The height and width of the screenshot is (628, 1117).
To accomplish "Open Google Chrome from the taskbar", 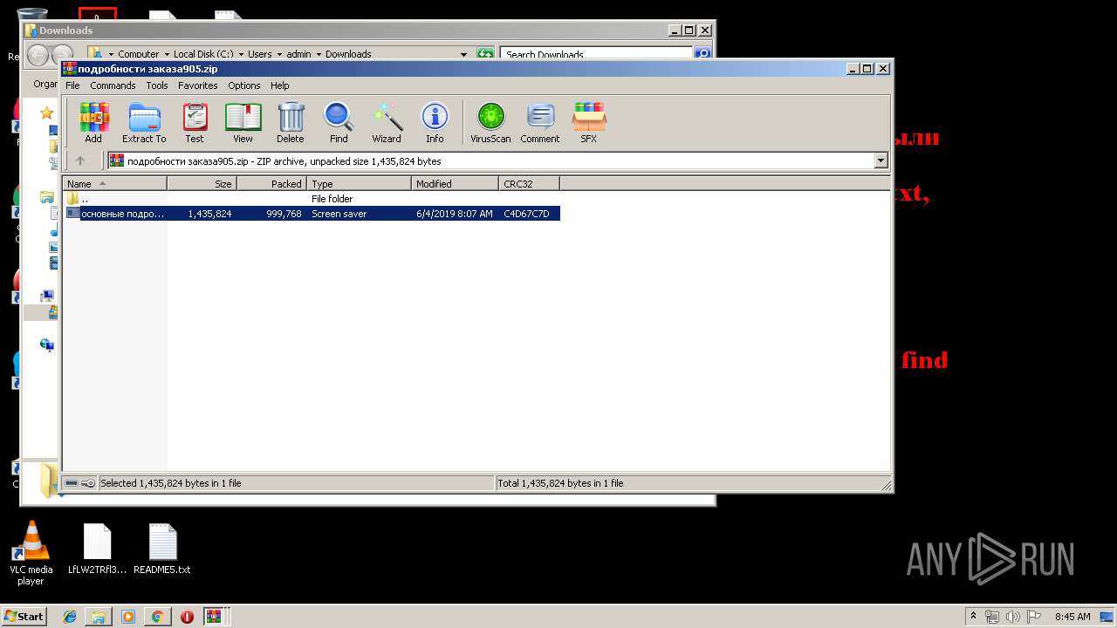I will pos(157,617).
